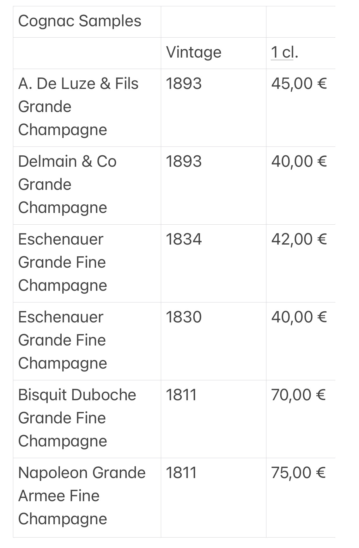Select the 1834 vintage year cell
359x548 pixels.
[x=184, y=239]
